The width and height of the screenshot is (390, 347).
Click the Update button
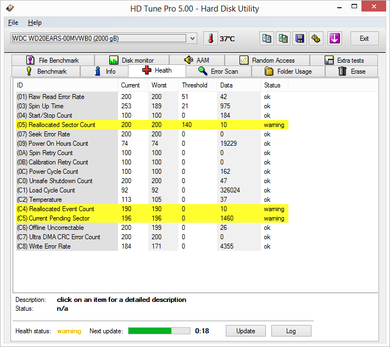pos(246,331)
